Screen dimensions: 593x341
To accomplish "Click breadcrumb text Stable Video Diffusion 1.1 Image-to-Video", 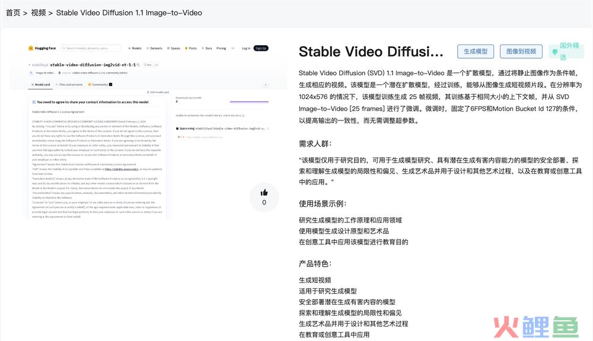I will (x=129, y=13).
